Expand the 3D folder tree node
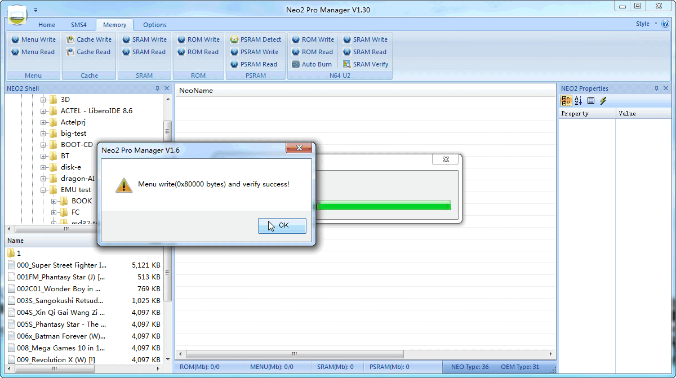The width and height of the screenshot is (676, 378). [x=43, y=100]
